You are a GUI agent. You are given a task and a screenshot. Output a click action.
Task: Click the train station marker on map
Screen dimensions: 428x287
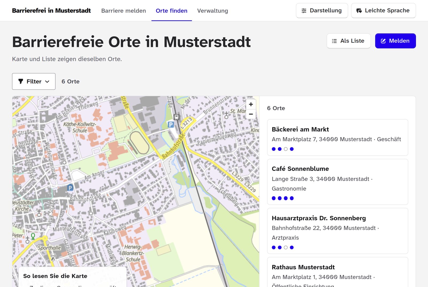(x=176, y=117)
